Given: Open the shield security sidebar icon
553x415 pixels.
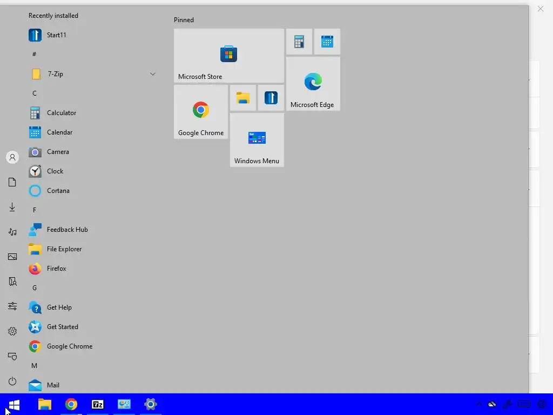Looking at the screenshot, I should click(x=12, y=356).
